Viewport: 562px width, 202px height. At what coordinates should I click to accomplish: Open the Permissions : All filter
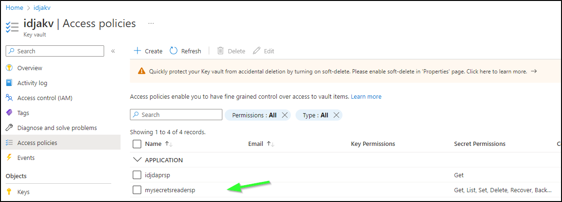258,115
